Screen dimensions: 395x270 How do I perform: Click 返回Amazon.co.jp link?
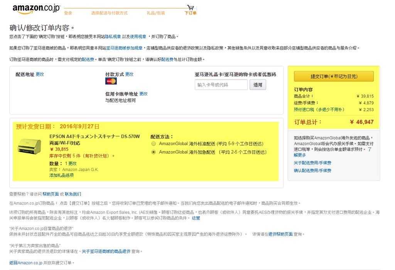point(25,263)
